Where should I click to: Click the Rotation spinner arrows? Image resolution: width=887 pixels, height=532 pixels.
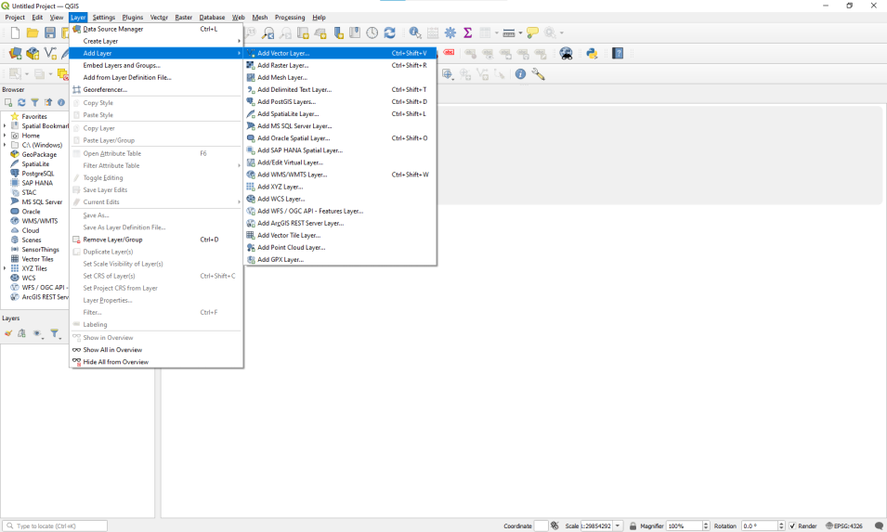coord(781,526)
